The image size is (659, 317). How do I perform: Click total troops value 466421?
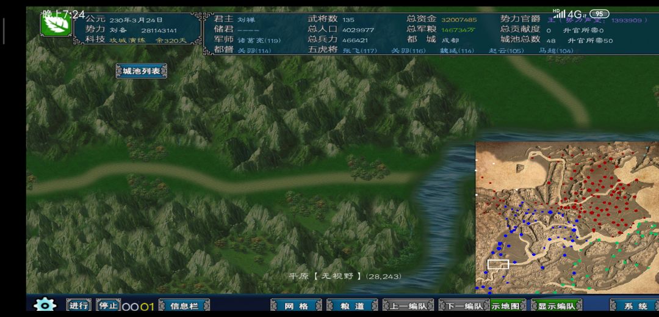point(355,40)
